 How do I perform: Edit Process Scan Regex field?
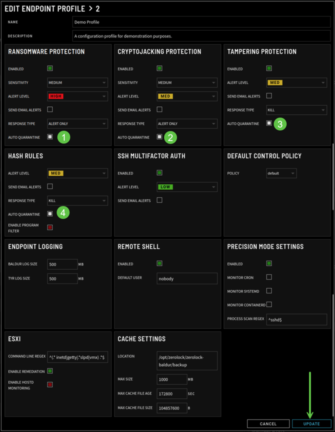(296, 319)
